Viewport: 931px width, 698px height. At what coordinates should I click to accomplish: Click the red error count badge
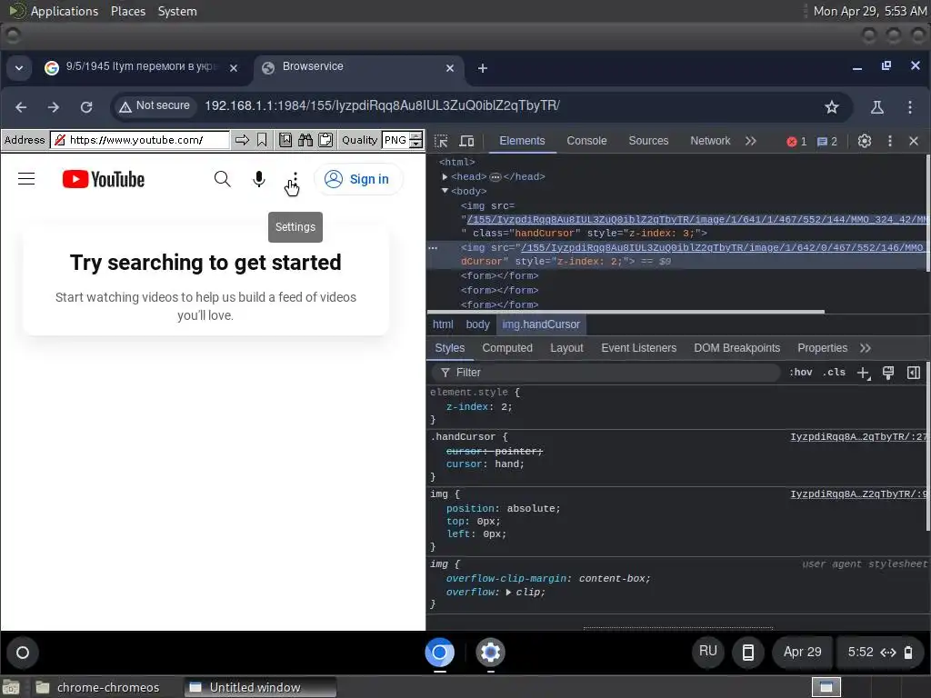tap(796, 141)
